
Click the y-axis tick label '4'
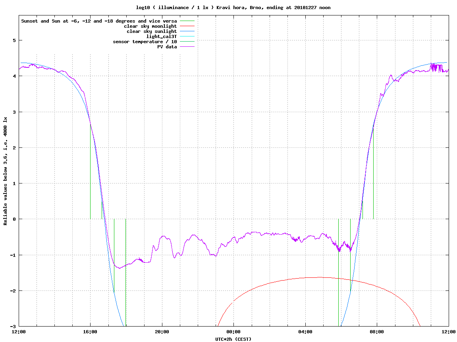14,76
